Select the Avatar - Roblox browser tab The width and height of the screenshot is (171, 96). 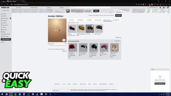[x=15, y=1]
